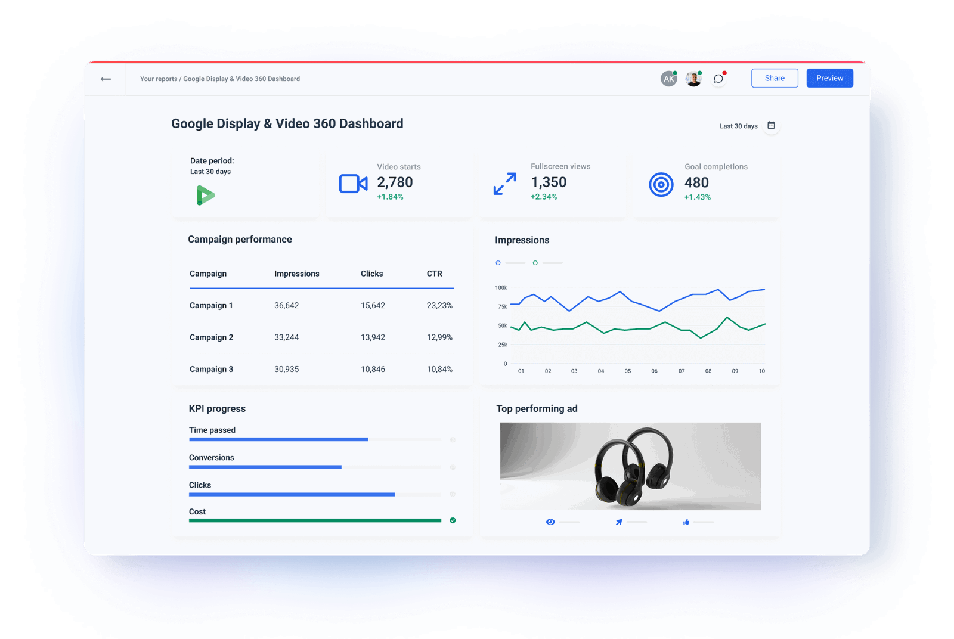The image size is (954, 639).
Task: Open the chat bubble with red notification dot
Action: tap(718, 78)
